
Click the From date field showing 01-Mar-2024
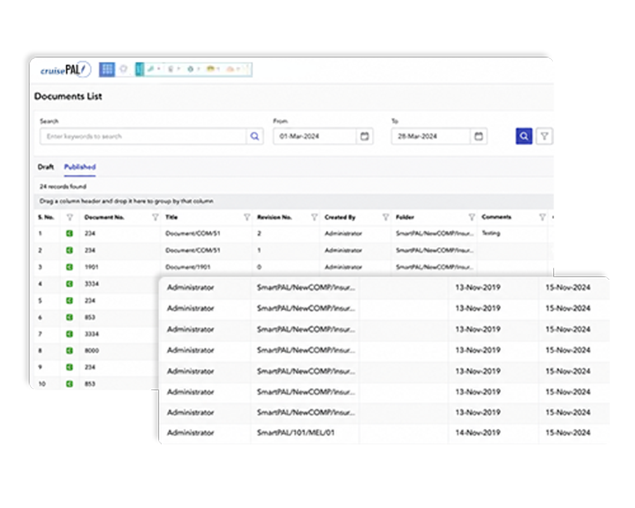(315, 136)
